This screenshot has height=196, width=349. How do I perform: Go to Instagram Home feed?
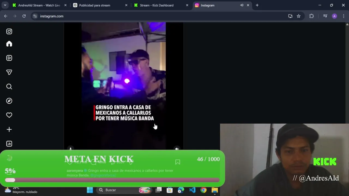coord(9,44)
